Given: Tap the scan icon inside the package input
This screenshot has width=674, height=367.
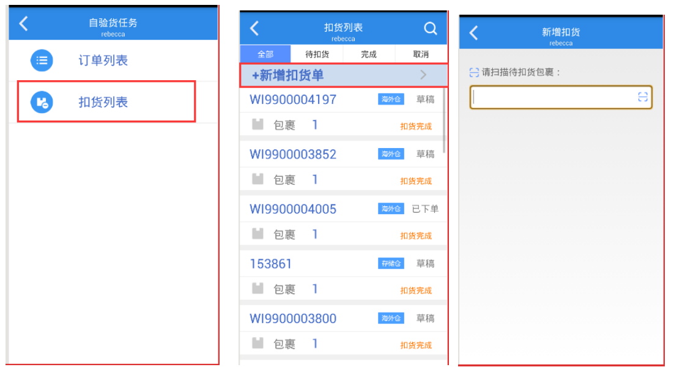Looking at the screenshot, I should point(643,97).
